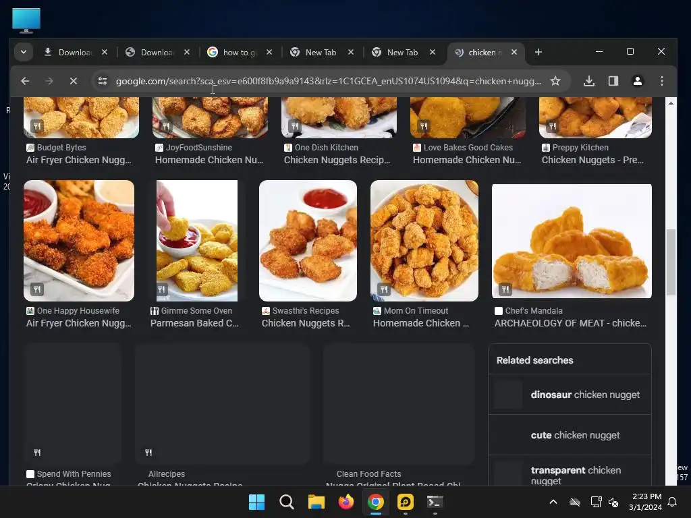Click the muted volume tray icon

click(613, 502)
